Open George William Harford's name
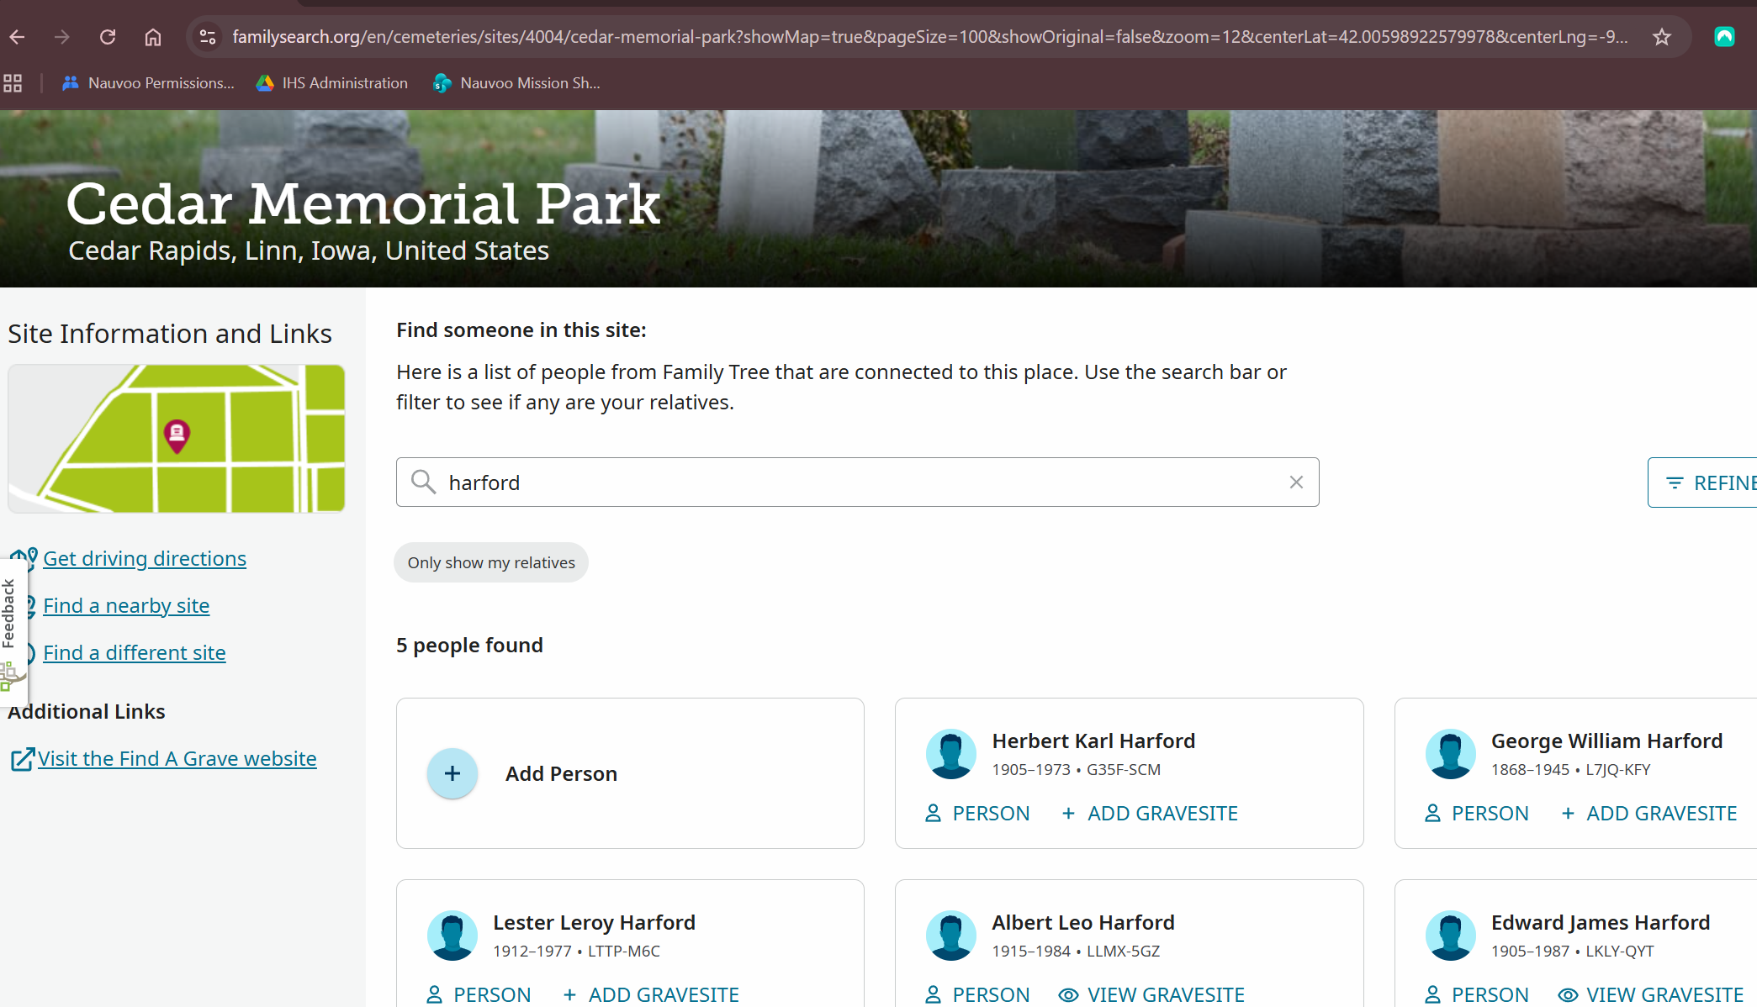 (1606, 741)
